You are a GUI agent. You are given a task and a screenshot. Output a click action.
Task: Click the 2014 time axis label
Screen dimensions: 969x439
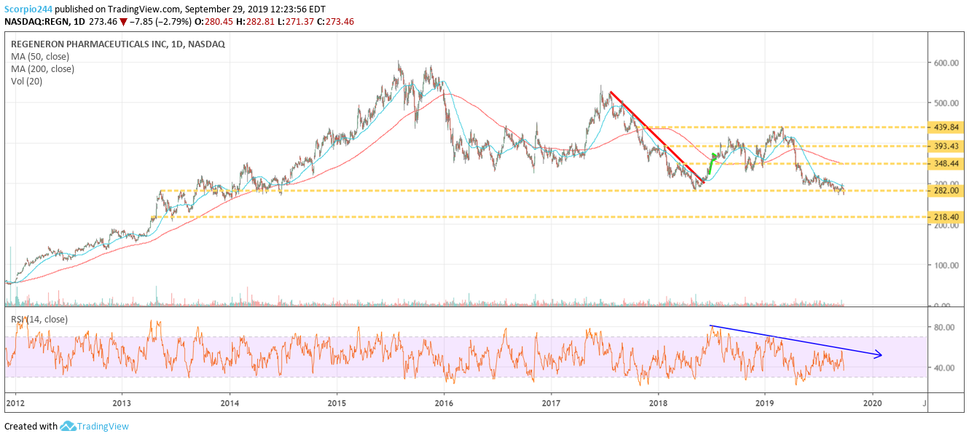pyautogui.click(x=229, y=402)
